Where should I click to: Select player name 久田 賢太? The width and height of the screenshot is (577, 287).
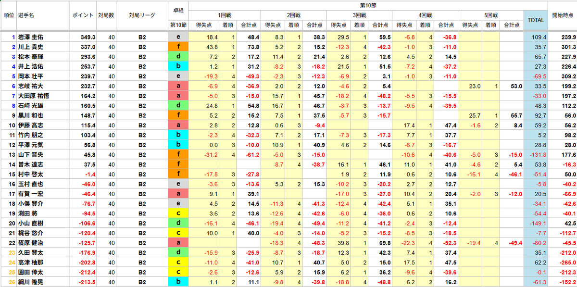coord(30,252)
